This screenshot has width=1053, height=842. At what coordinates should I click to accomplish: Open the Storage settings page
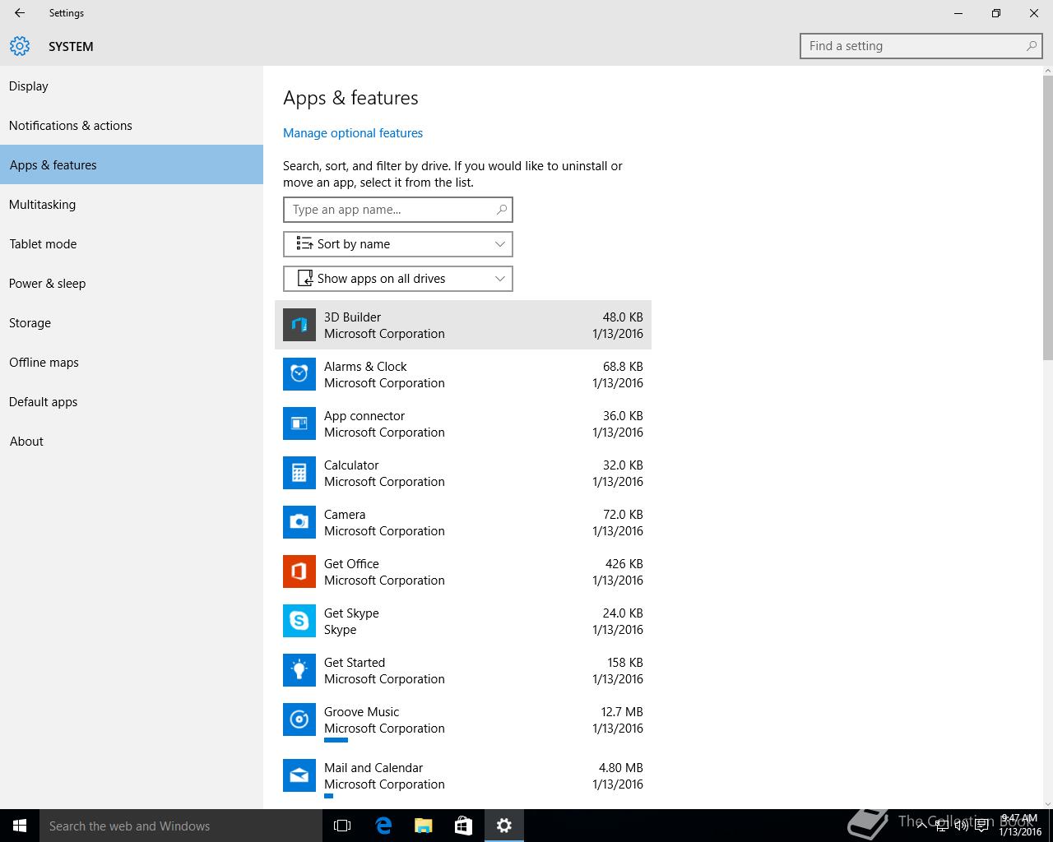click(132, 322)
